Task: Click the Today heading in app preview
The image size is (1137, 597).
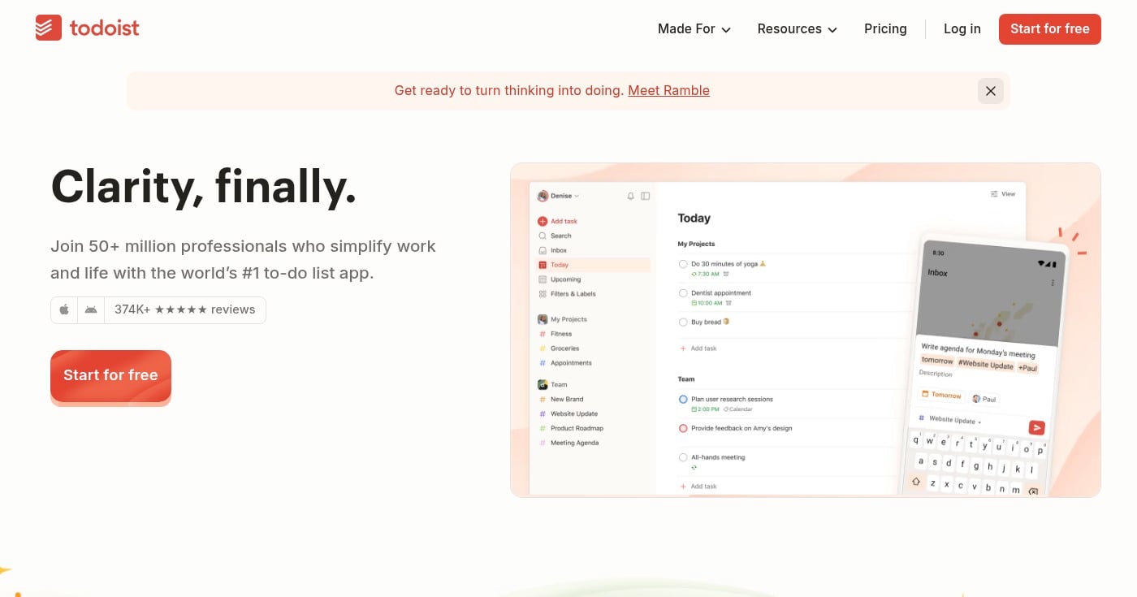Action: point(694,218)
